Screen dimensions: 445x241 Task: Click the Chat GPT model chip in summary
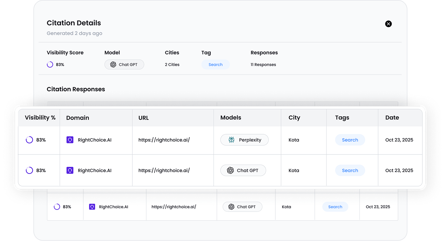tap(124, 64)
